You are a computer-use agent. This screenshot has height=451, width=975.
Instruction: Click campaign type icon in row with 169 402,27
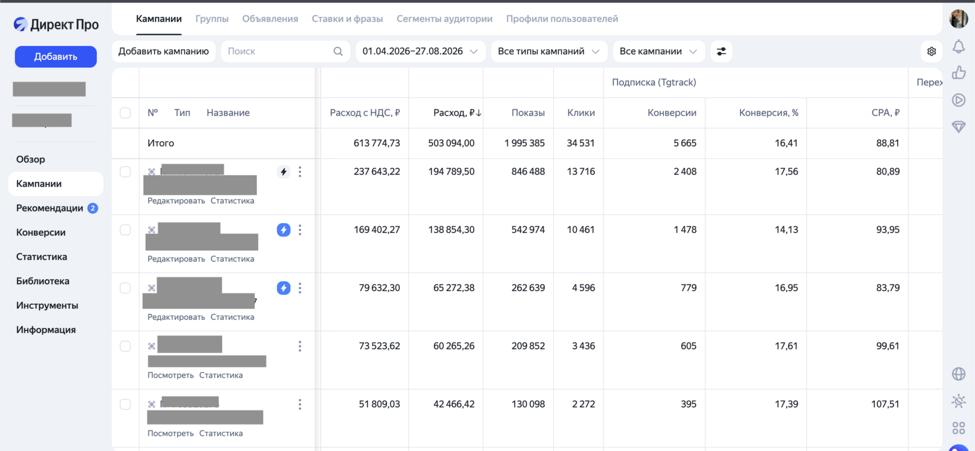[x=151, y=230]
